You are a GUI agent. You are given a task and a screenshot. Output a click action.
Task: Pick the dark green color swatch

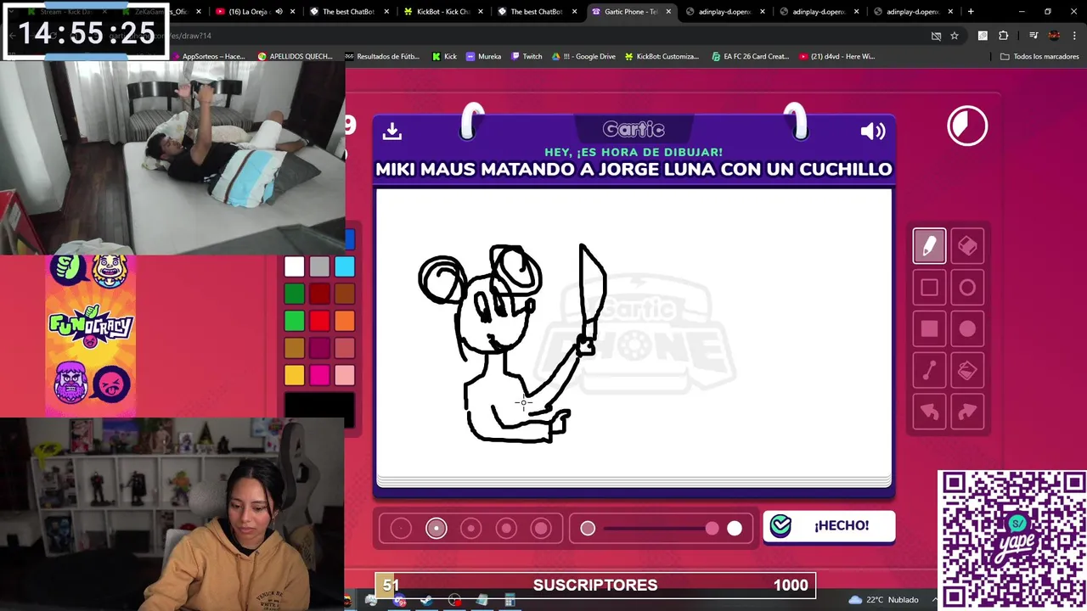click(294, 294)
